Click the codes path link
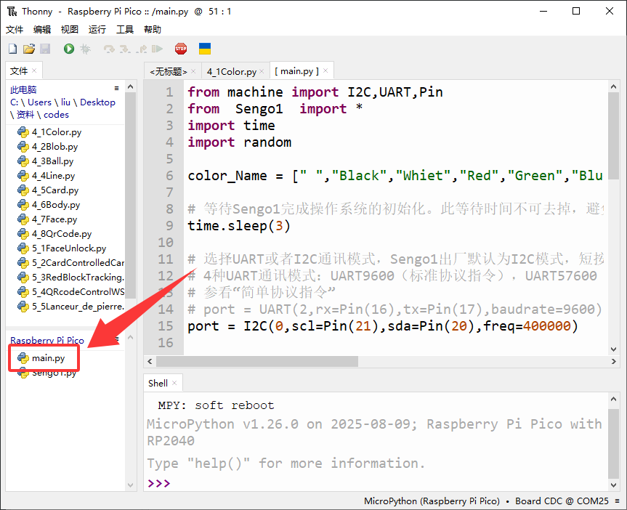 coord(57,115)
